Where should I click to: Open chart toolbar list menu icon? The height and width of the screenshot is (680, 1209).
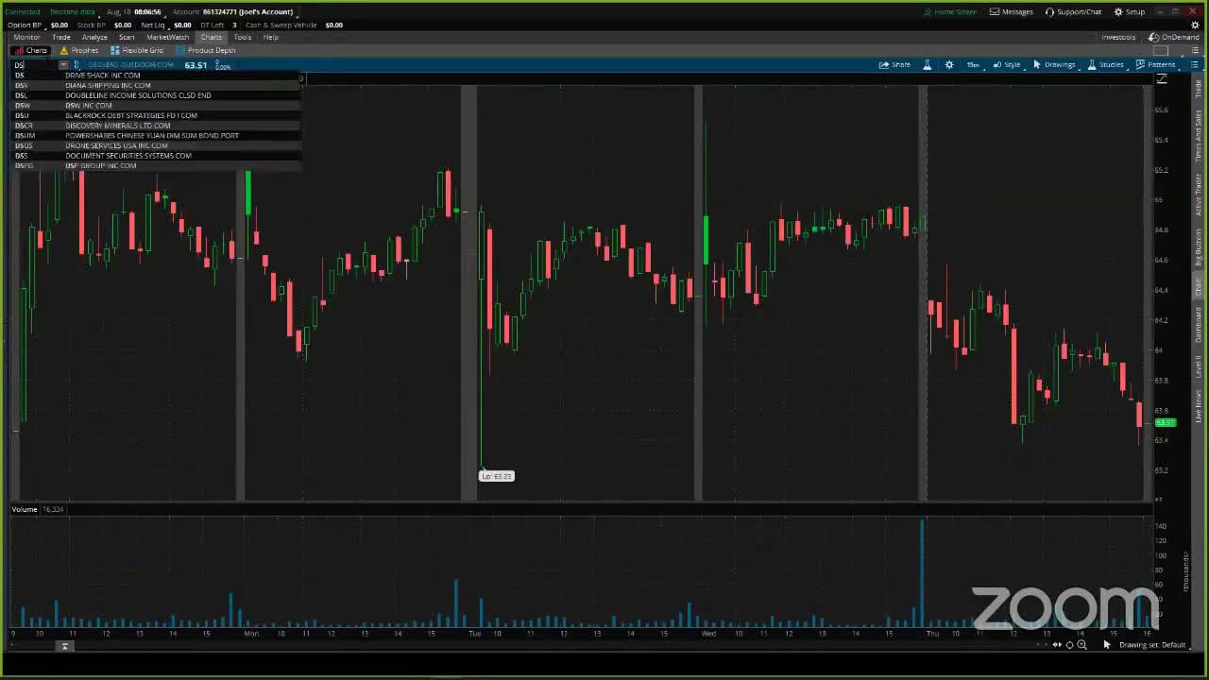point(1194,64)
